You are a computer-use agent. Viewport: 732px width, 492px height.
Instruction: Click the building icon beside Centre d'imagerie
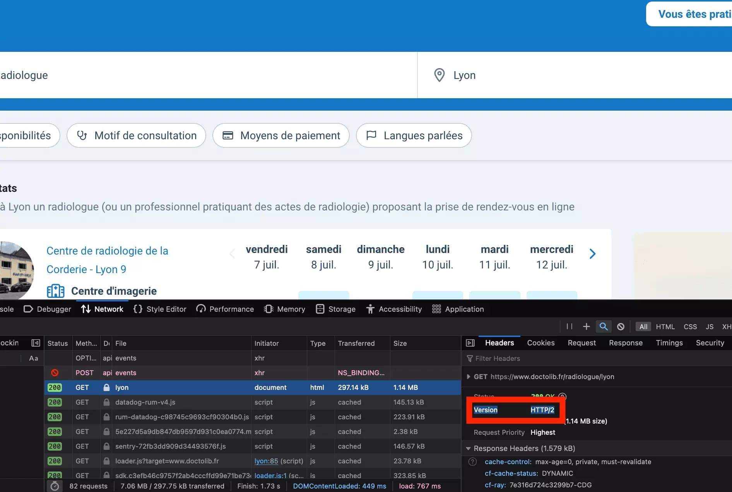pyautogui.click(x=55, y=291)
